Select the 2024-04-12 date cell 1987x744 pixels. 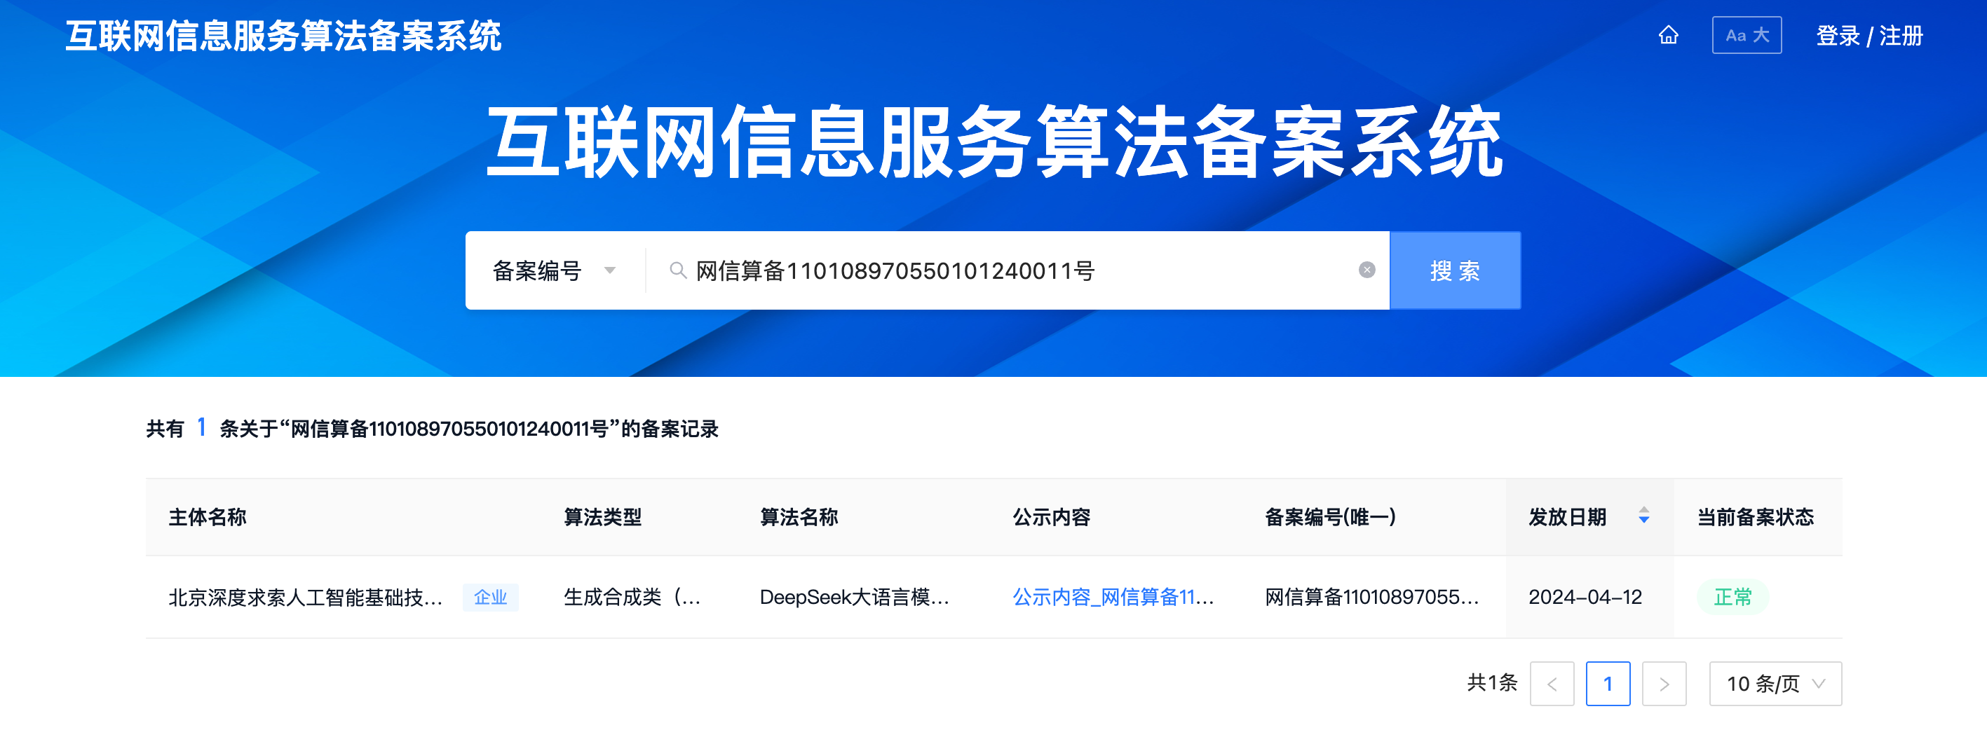1585,598
